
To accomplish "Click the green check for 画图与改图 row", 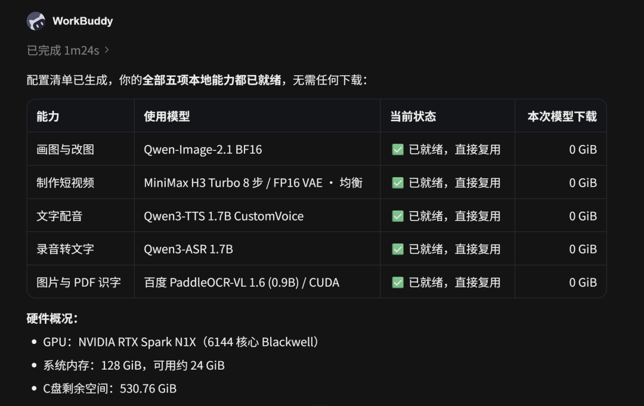I will (398, 150).
